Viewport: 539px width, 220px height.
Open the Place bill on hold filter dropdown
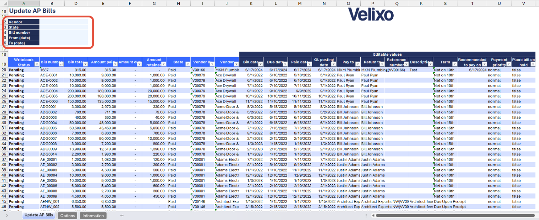point(532,65)
